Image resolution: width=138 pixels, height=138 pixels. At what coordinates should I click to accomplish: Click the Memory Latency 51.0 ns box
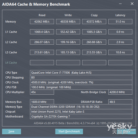(x=120, y=22)
